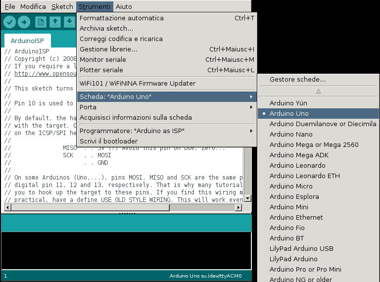Open the File menu
Image resolution: width=380 pixels, height=282 pixels.
(10, 6)
